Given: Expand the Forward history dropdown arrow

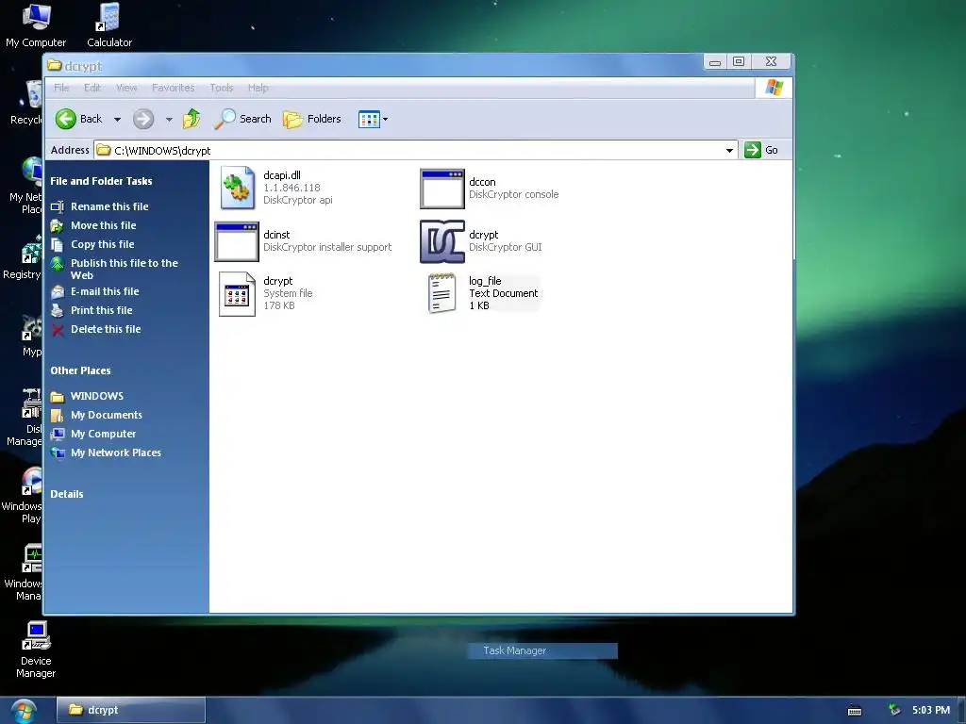Looking at the screenshot, I should (169, 120).
